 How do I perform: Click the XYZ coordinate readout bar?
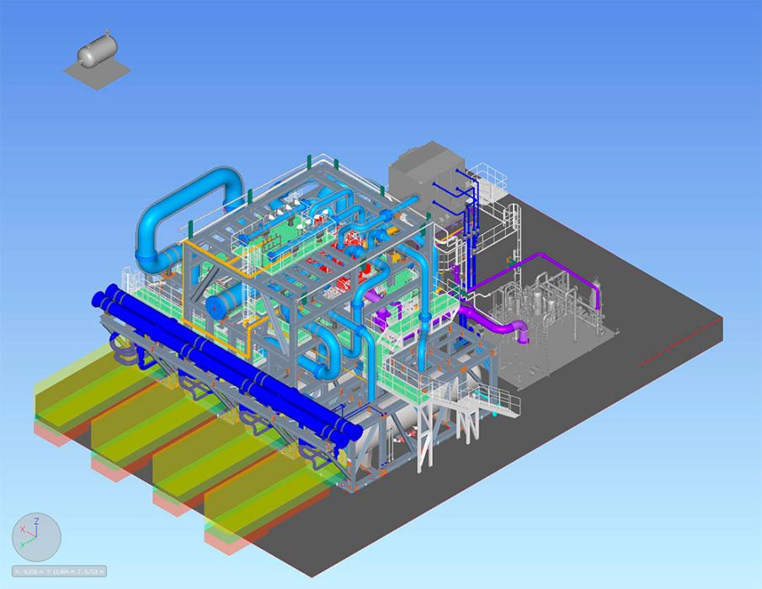pos(59,572)
